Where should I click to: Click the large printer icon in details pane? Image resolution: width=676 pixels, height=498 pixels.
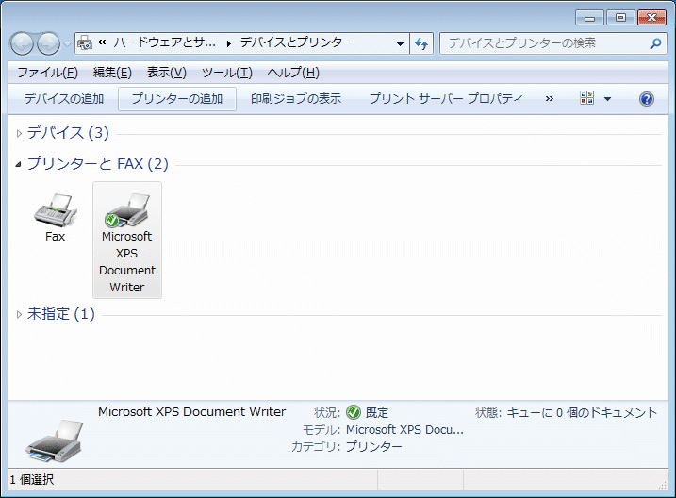tap(54, 441)
